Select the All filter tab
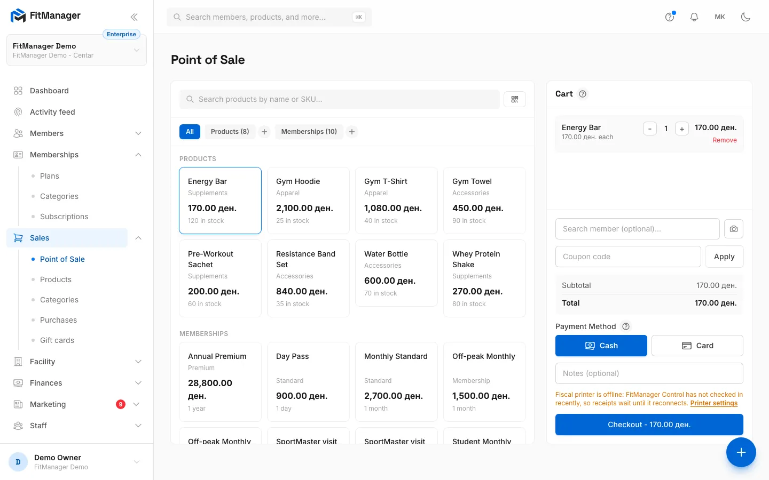Viewport: 769px width, 480px height. [x=190, y=132]
